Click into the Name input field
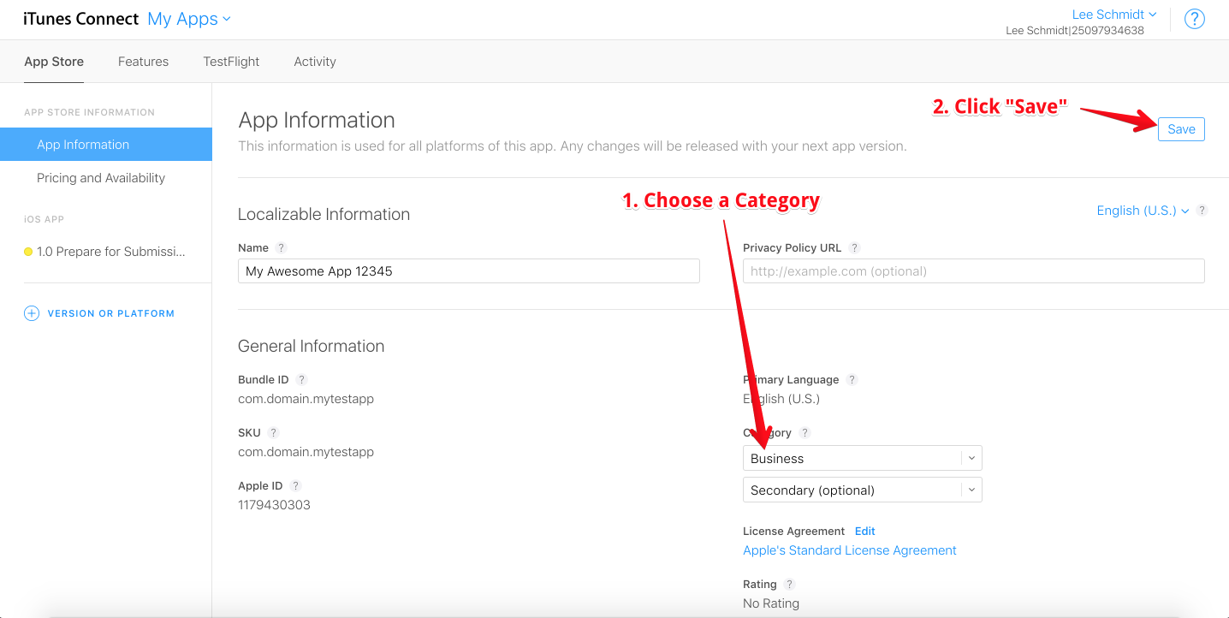This screenshot has width=1229, height=618. (x=469, y=270)
